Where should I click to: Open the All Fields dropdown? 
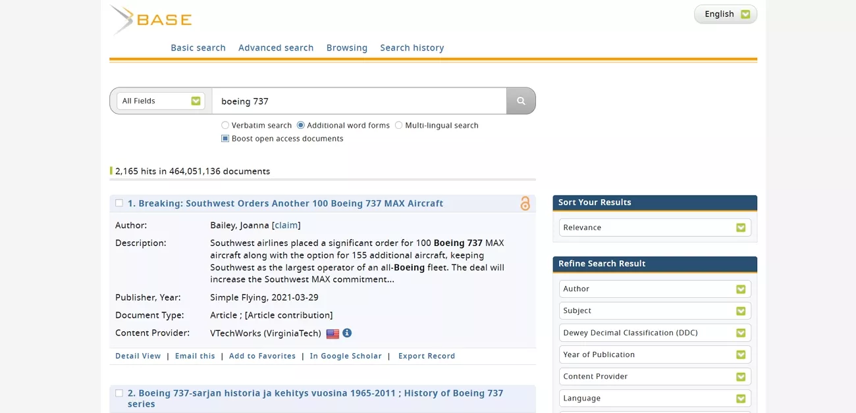pyautogui.click(x=161, y=101)
